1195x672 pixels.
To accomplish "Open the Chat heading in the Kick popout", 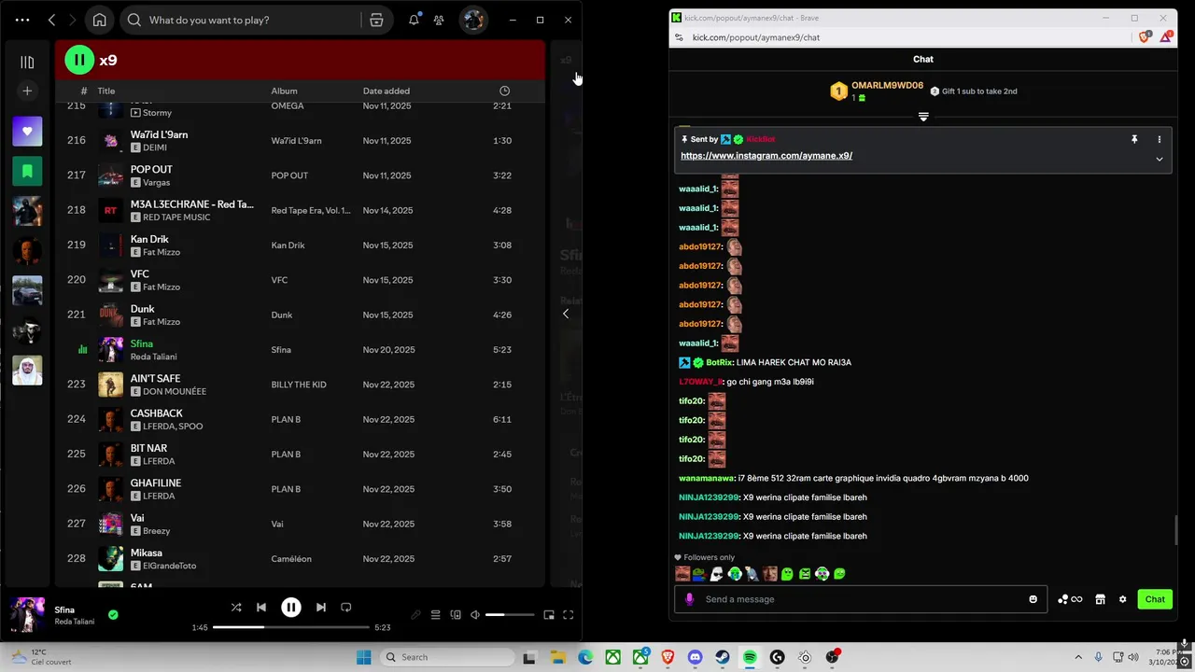I will pyautogui.click(x=923, y=59).
